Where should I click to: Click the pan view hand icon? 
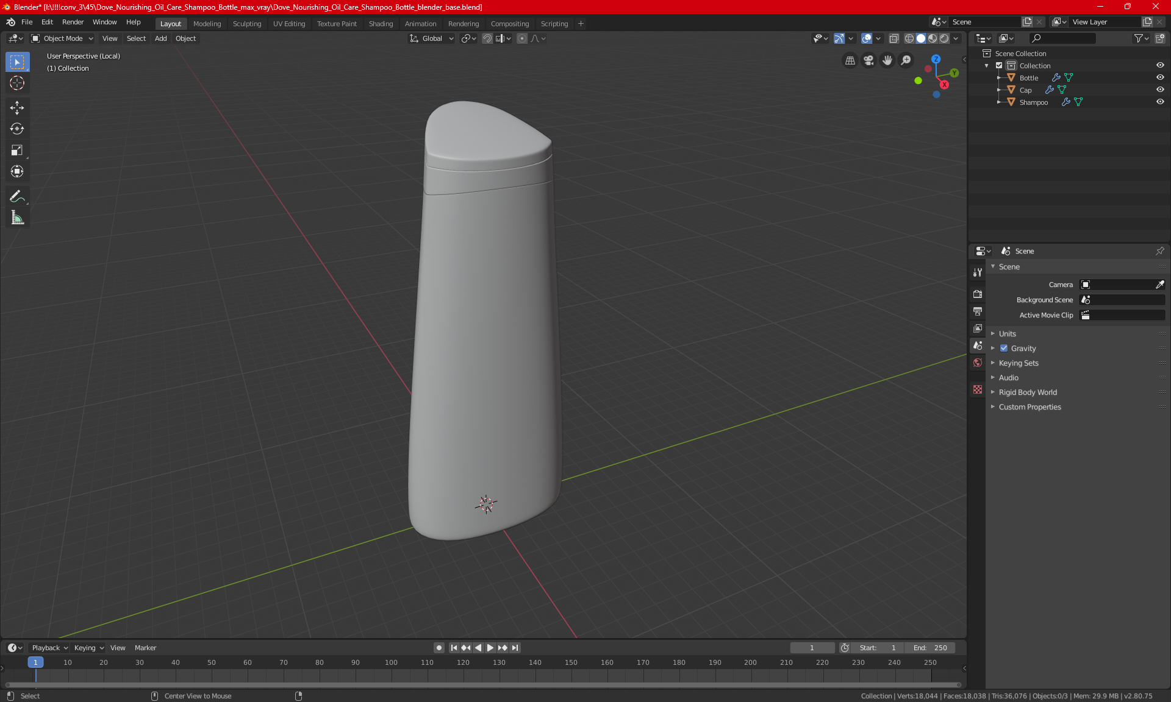[x=887, y=60]
